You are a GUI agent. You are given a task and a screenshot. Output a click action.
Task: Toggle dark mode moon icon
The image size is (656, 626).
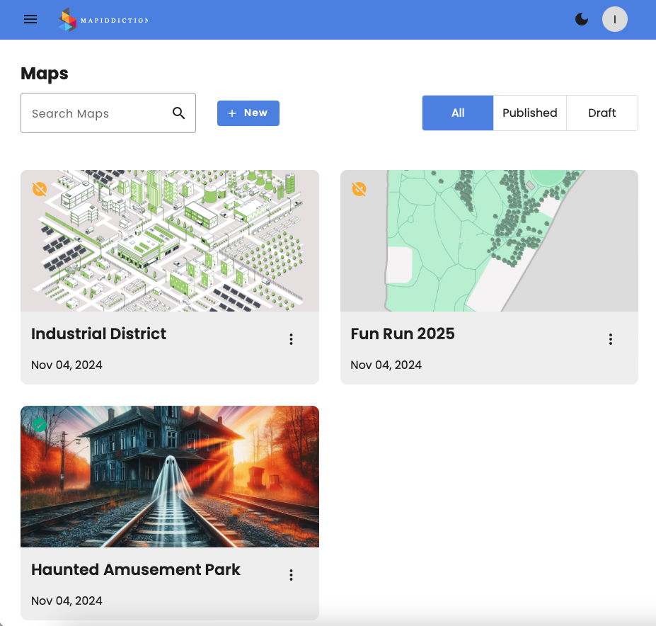coord(582,19)
